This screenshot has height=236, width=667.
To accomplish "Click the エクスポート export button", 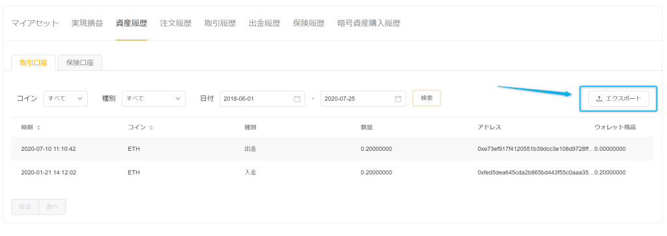I will pyautogui.click(x=619, y=98).
